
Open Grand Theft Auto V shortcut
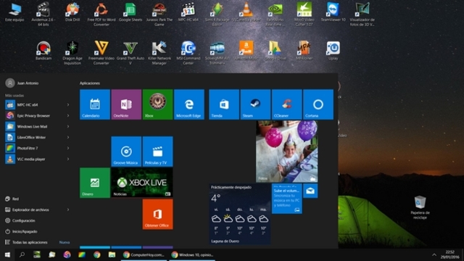coord(130,53)
